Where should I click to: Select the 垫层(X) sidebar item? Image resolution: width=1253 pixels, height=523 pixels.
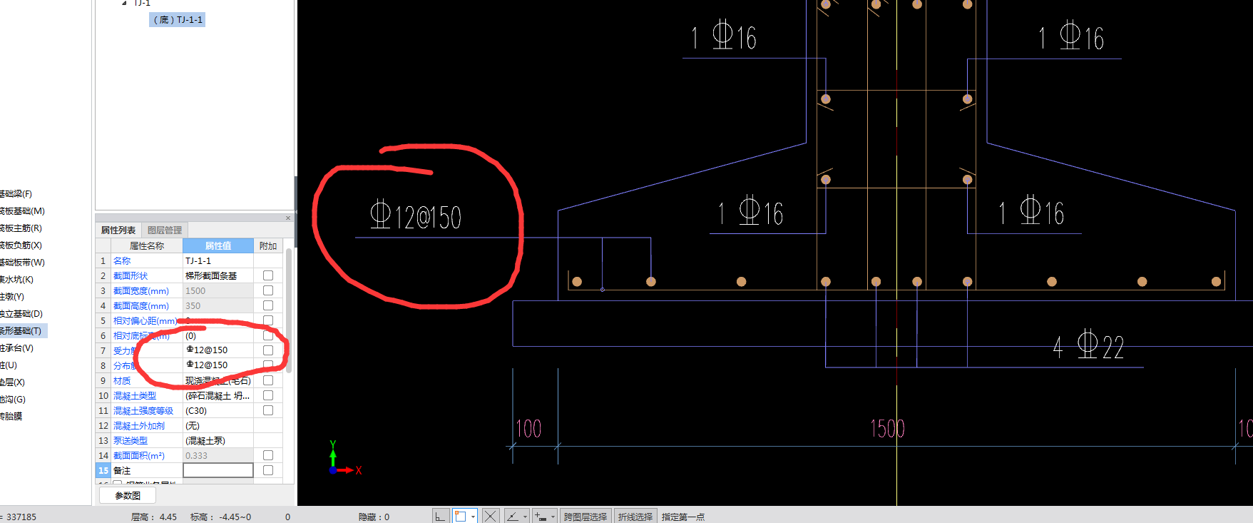[x=12, y=382]
